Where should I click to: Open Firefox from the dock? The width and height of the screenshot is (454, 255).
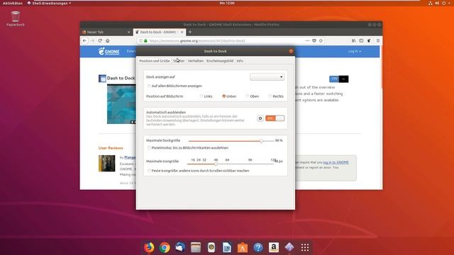(149, 247)
